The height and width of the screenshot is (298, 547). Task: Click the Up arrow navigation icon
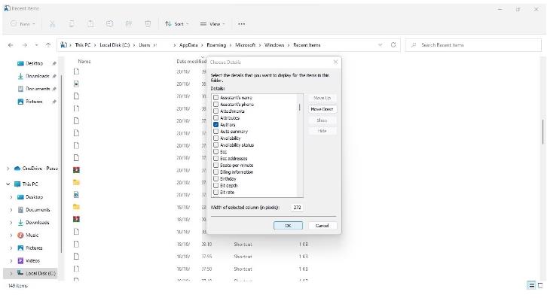click(48, 45)
